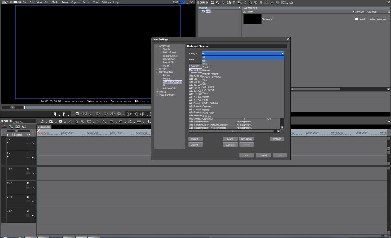Set In point in player
Screen dimensions: 391x238
point(55,114)
